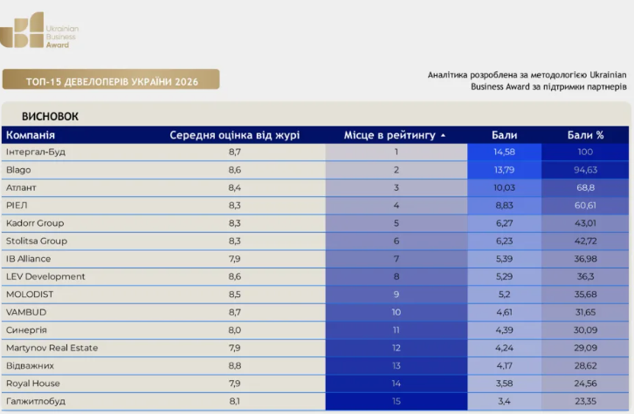Screen dimensions: 634x414
Task: Click jury score 8,1 for Галжитлобуд
Action: pyautogui.click(x=235, y=401)
